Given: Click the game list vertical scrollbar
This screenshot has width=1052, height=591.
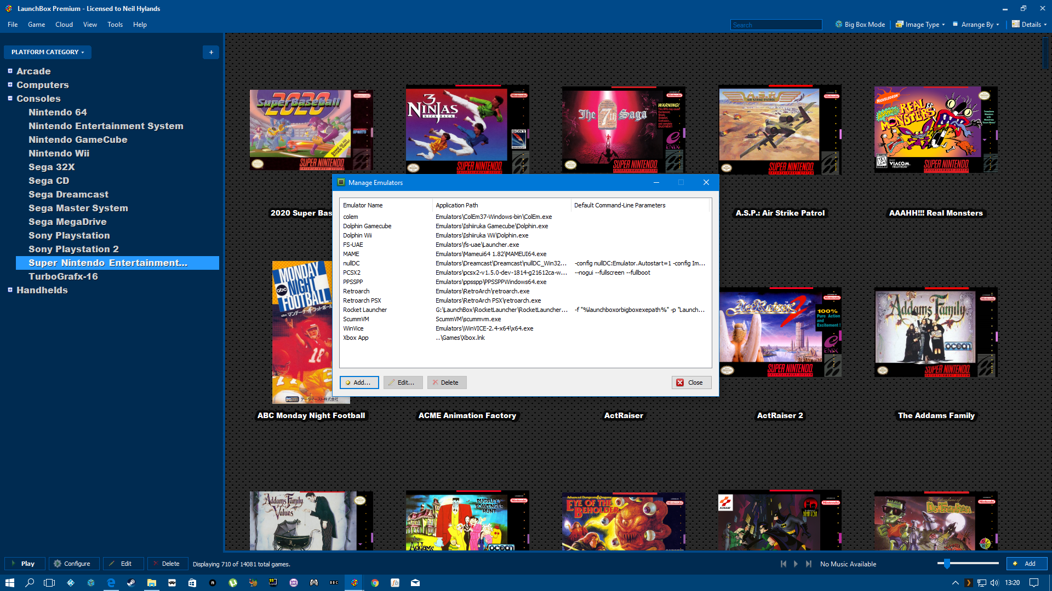Looking at the screenshot, I should (1045, 52).
